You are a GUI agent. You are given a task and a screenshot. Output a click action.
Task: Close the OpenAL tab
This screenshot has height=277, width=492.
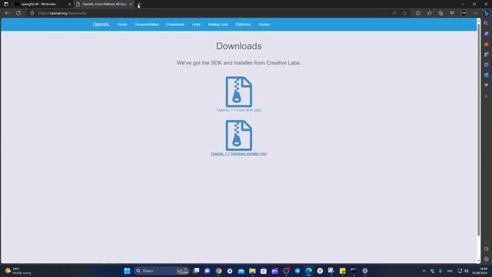(131, 5)
